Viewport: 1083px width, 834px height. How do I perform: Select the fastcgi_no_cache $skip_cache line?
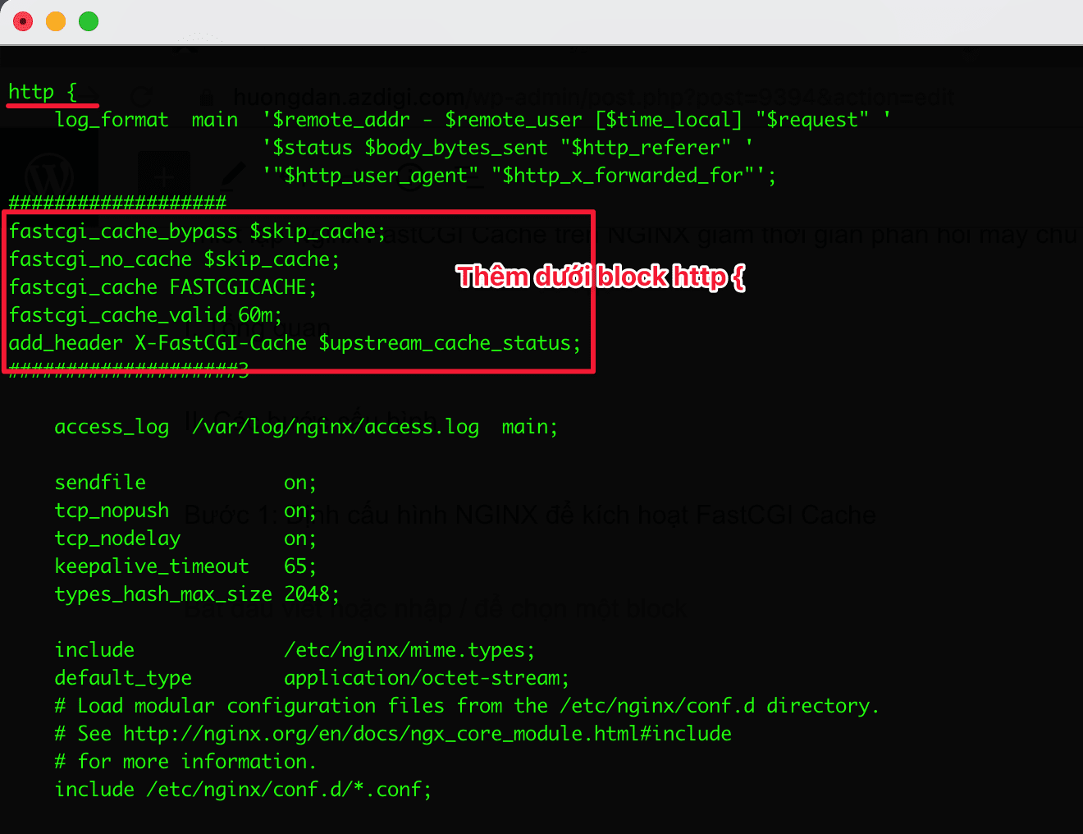click(x=174, y=259)
